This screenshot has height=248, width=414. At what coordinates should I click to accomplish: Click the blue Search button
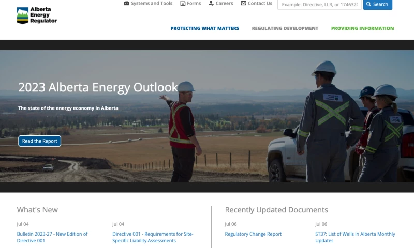click(x=378, y=5)
